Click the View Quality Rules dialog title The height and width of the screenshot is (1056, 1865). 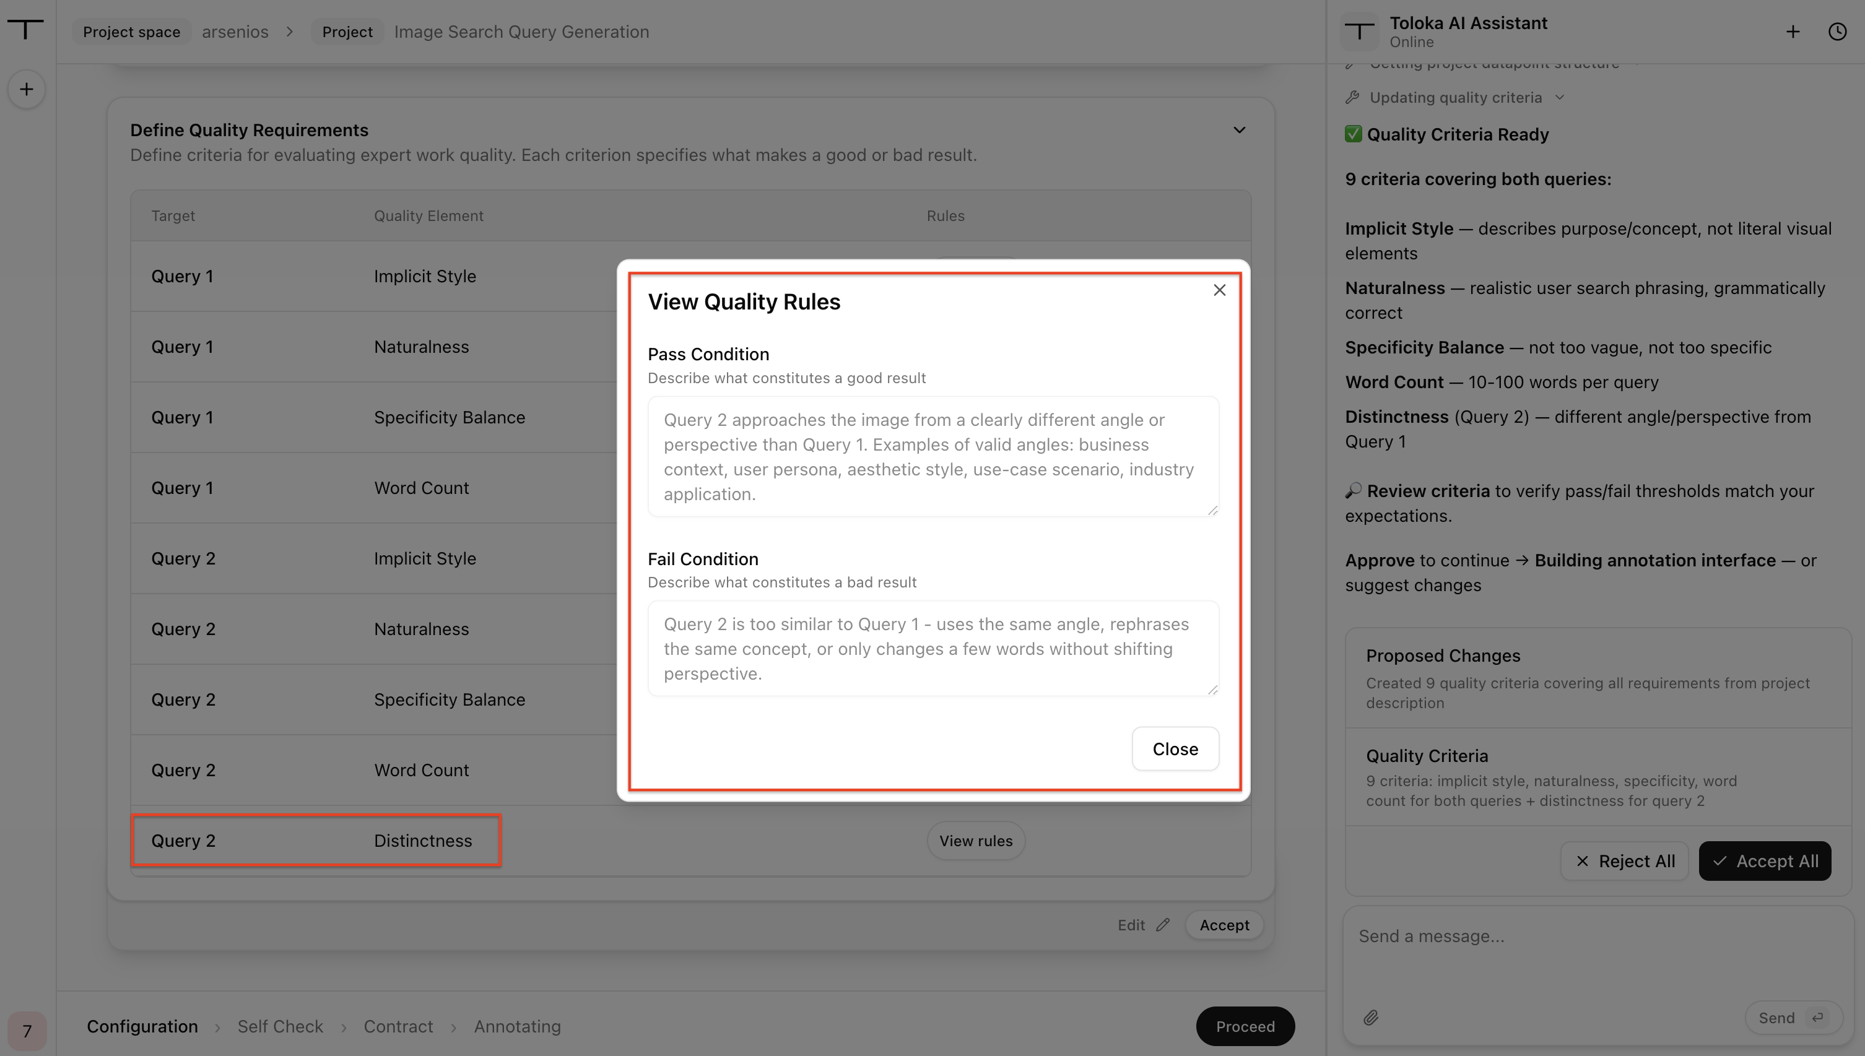[744, 301]
